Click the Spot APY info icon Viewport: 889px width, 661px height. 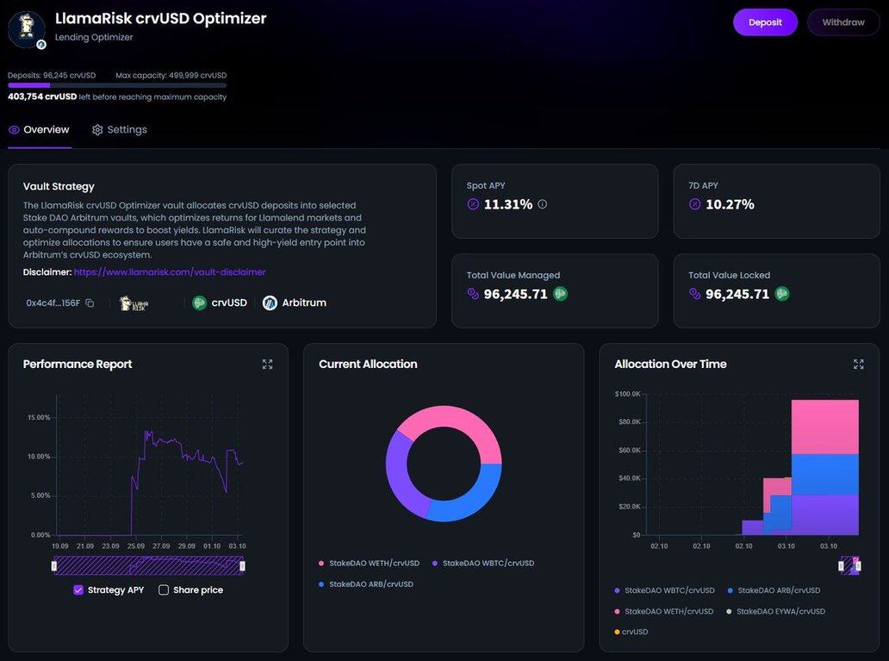543,204
